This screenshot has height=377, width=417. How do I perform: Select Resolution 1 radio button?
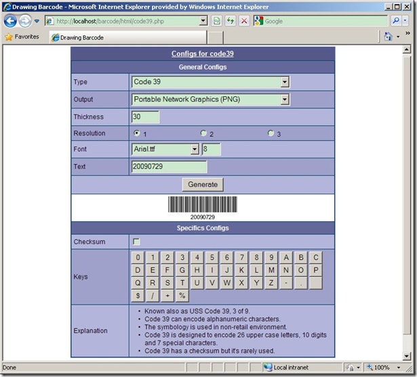click(137, 133)
